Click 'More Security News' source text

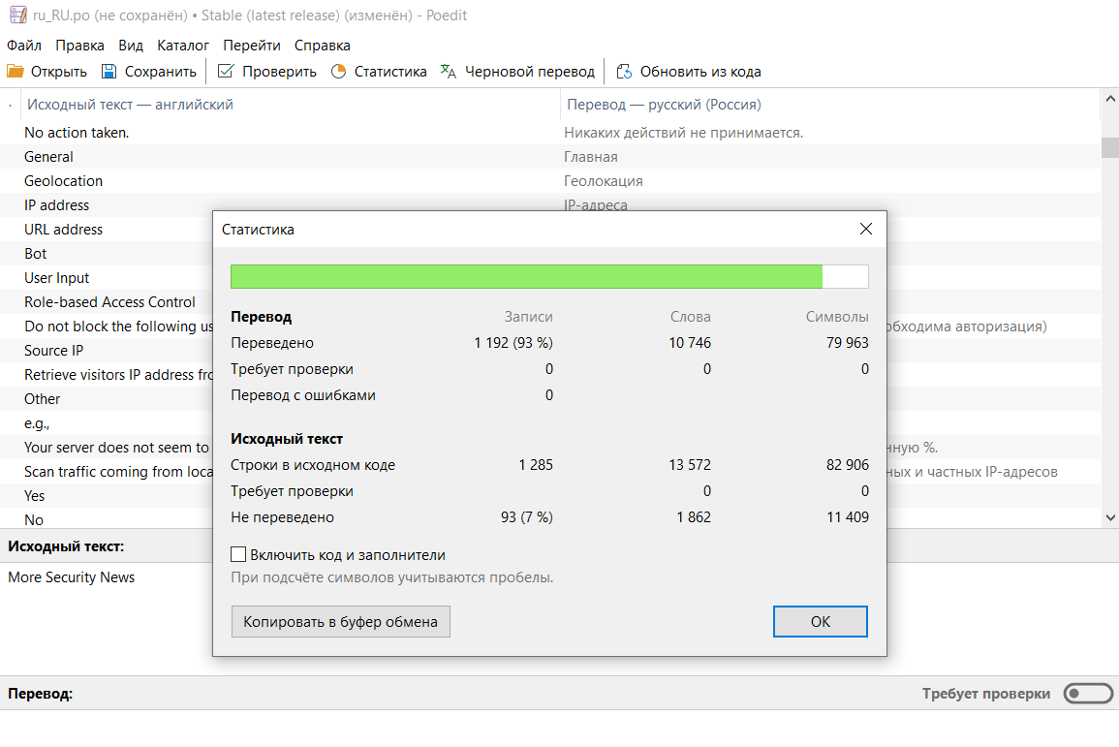pyautogui.click(x=72, y=577)
